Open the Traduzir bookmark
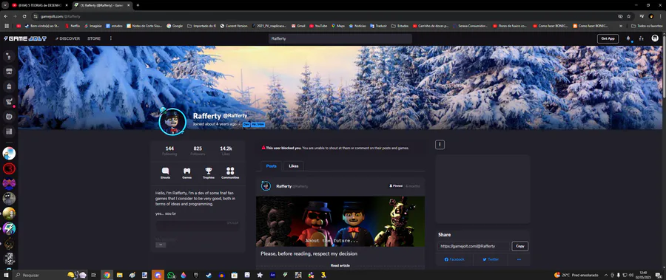666x280 pixels. (x=378, y=26)
